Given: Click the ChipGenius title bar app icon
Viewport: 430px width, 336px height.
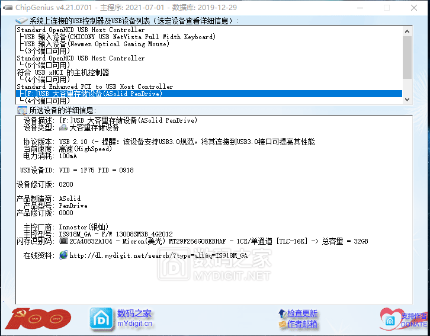Looking at the screenshot, I should point(8,8).
